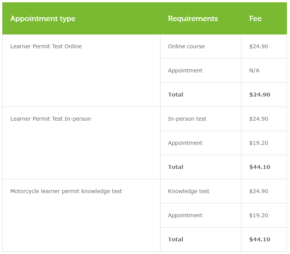Click the "Online course" requirement cell
The width and height of the screenshot is (290, 254).
coord(186,46)
